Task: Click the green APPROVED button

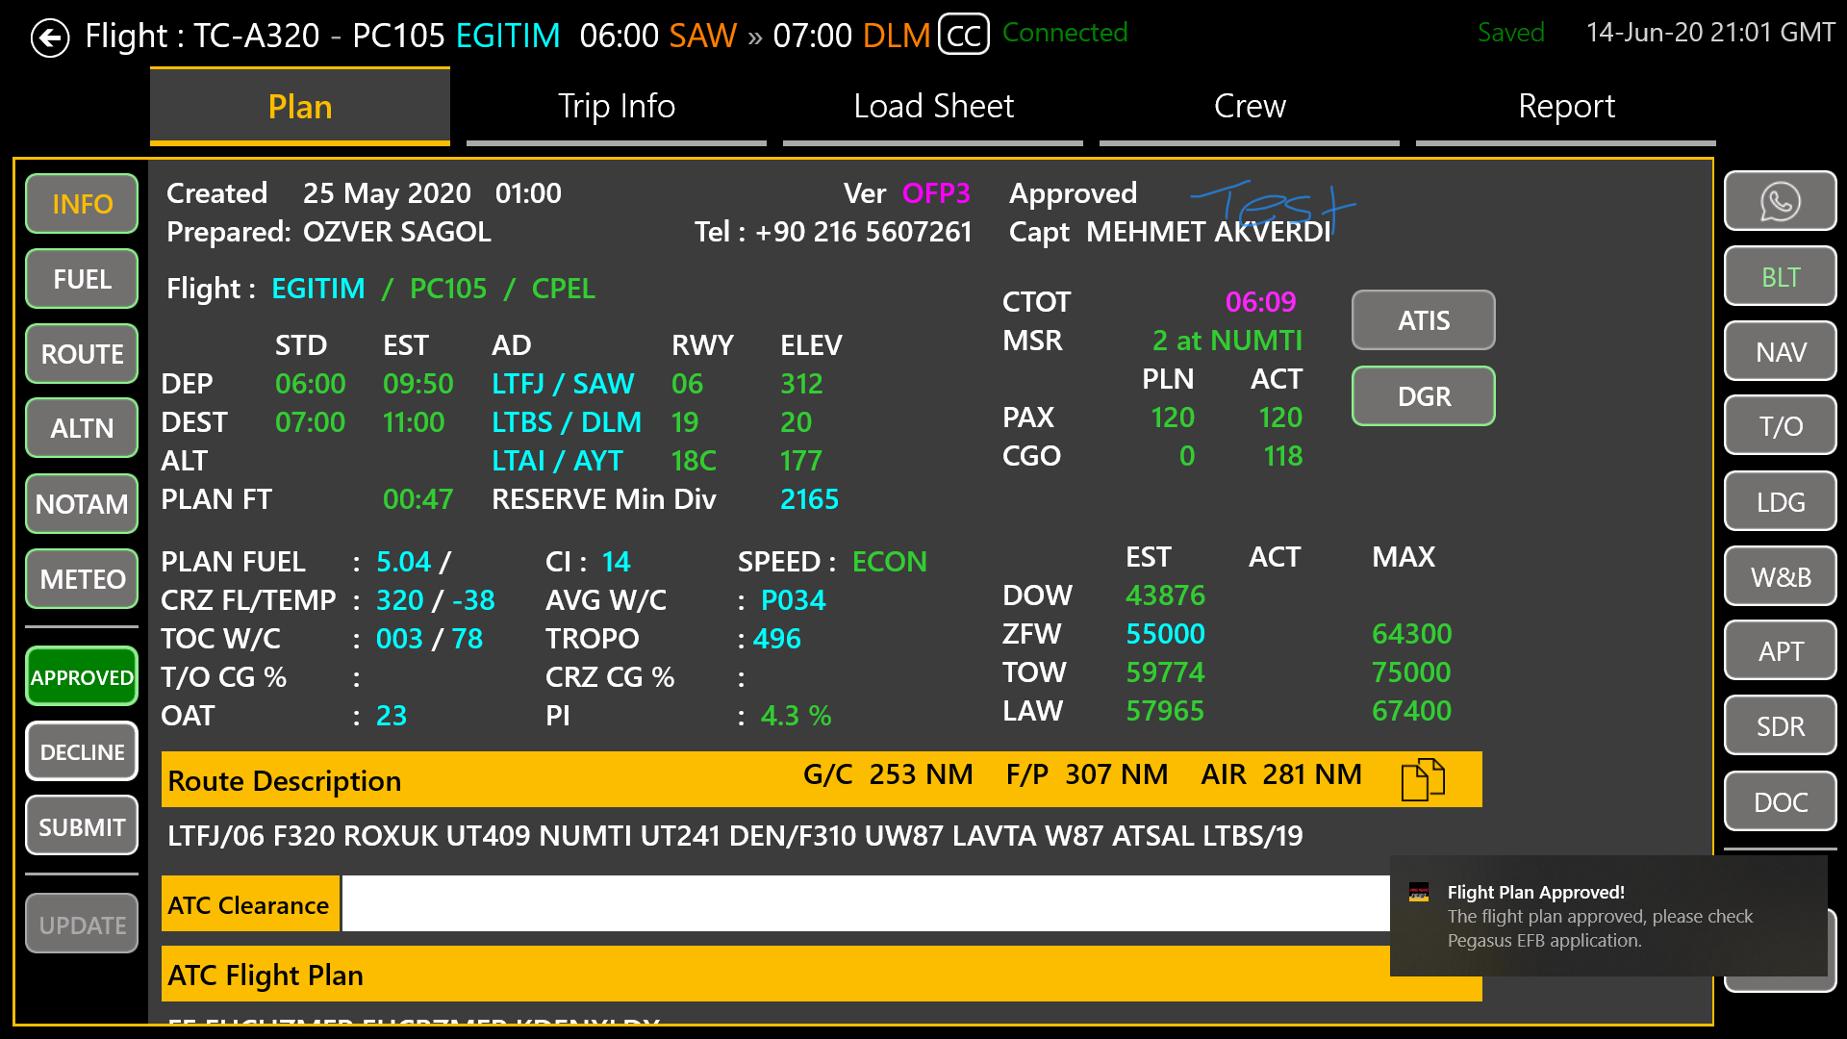Action: [82, 677]
